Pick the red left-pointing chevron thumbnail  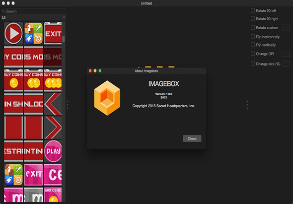(53, 104)
